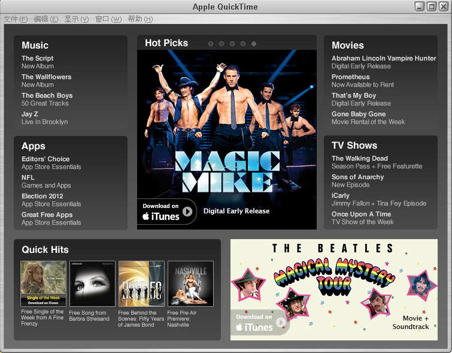Select the third Hot Picks page dot
The height and width of the screenshot is (353, 452).
(x=232, y=44)
